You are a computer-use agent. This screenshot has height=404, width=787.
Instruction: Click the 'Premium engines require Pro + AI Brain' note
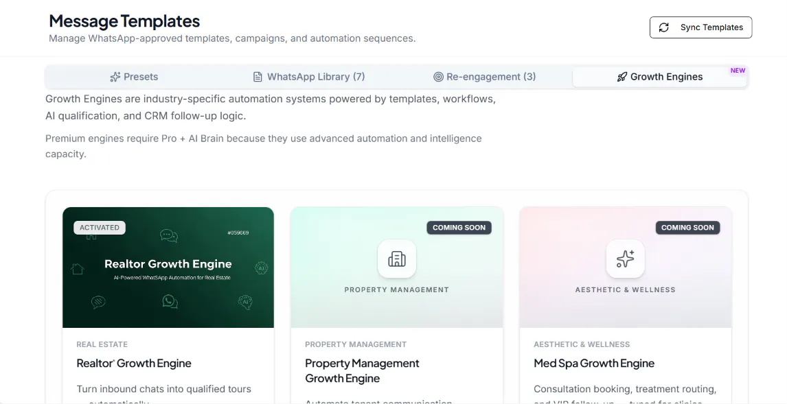pos(264,146)
